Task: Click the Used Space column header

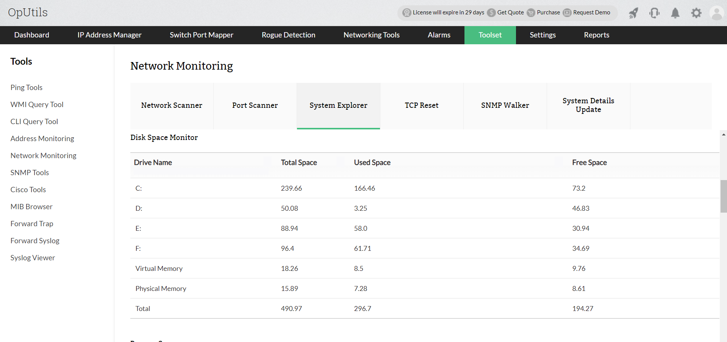Action: tap(372, 163)
